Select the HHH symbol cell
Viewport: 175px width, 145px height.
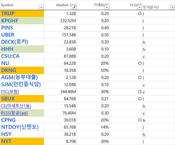tap(22, 49)
